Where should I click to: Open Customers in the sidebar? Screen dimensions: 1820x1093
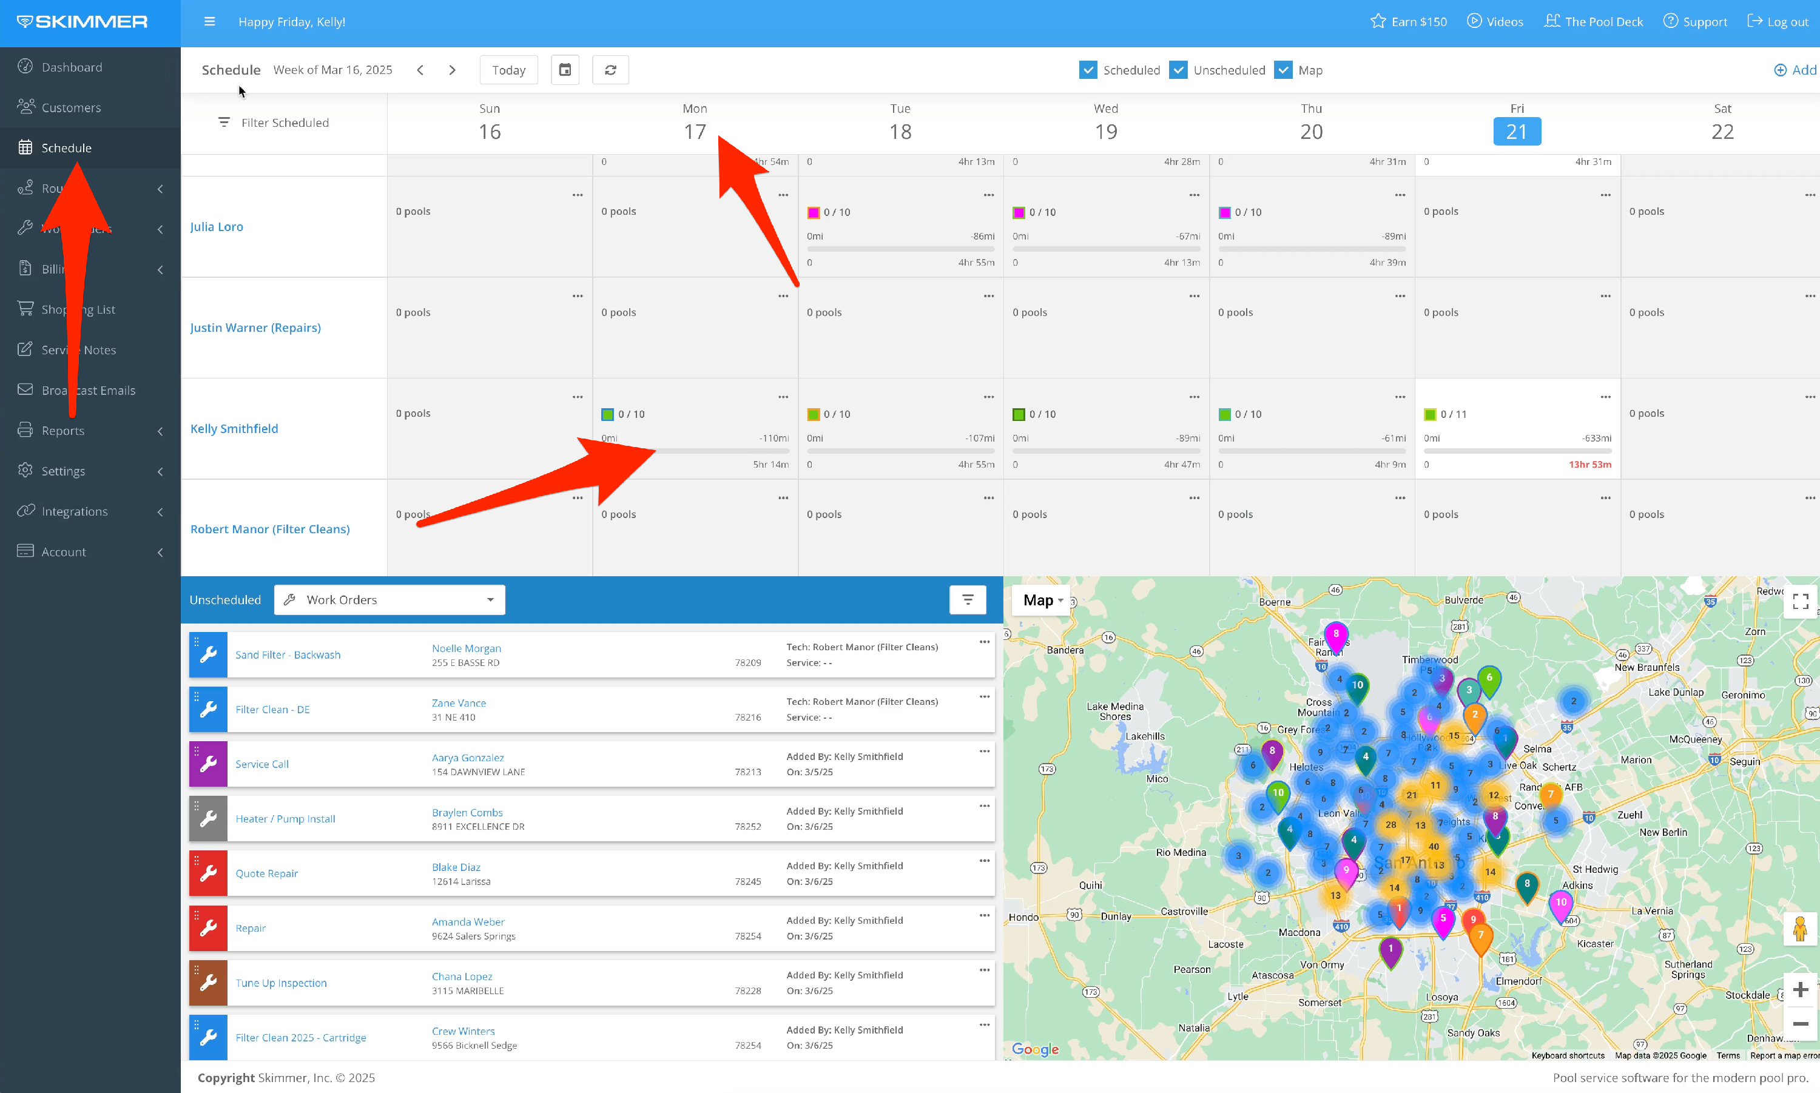coord(71,107)
